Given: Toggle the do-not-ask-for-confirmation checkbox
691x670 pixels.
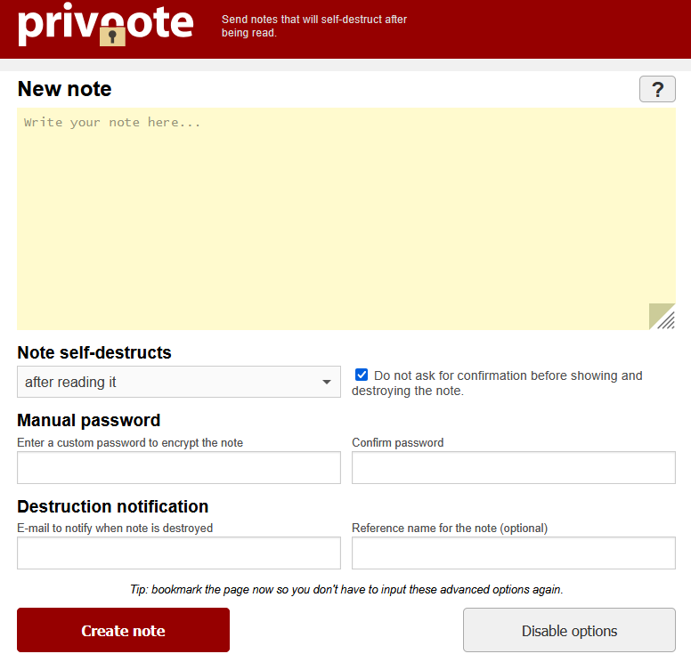Looking at the screenshot, I should (362, 375).
